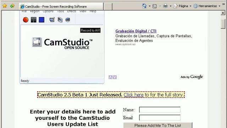Click the Record to AVI label
Viewport: 227px width, 128px height.
point(90,30)
